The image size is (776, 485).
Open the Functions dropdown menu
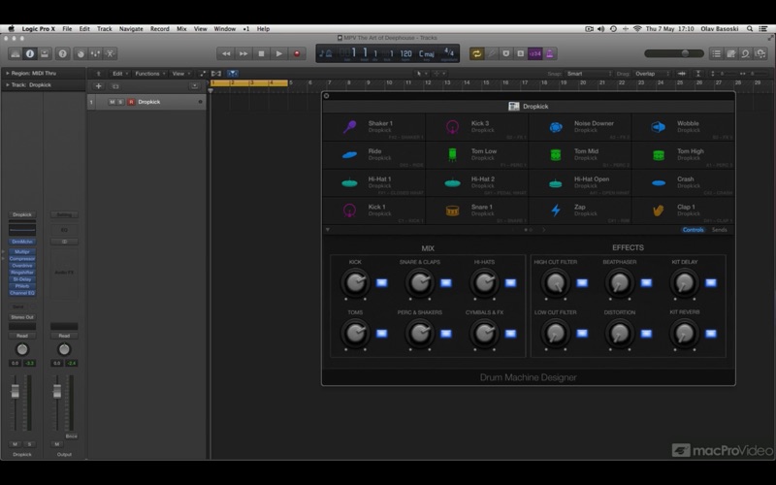[150, 74]
